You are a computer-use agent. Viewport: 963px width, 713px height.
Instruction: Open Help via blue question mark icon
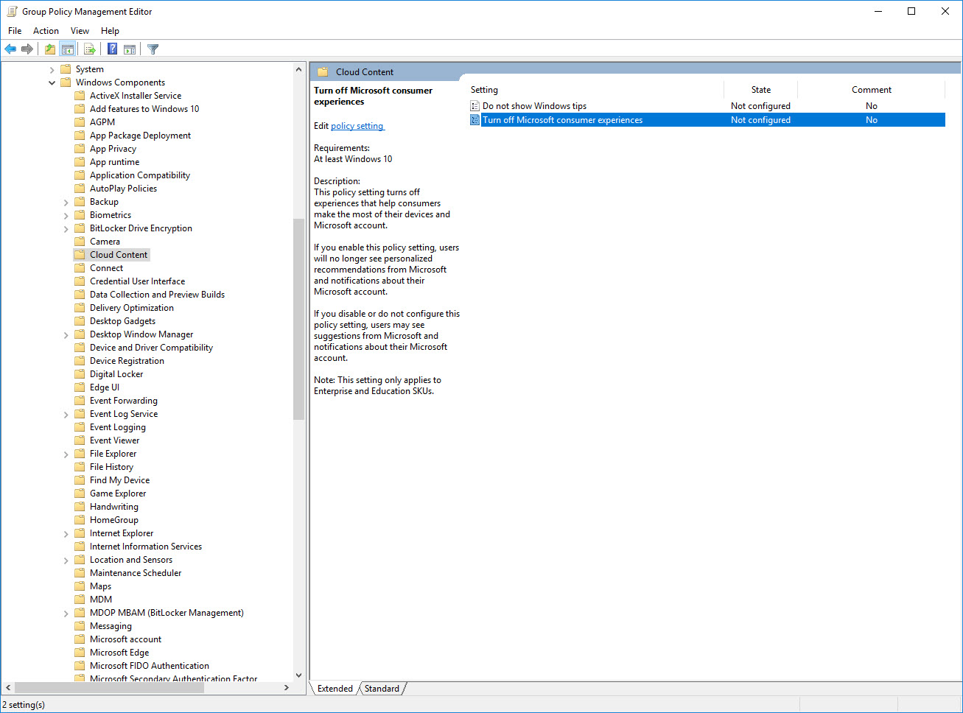(x=112, y=49)
